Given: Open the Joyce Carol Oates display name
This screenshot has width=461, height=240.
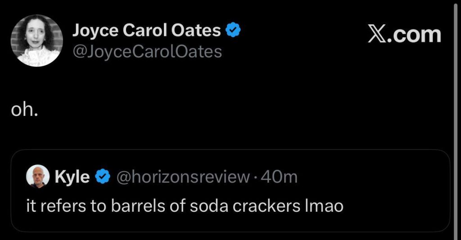Looking at the screenshot, I should [x=146, y=31].
